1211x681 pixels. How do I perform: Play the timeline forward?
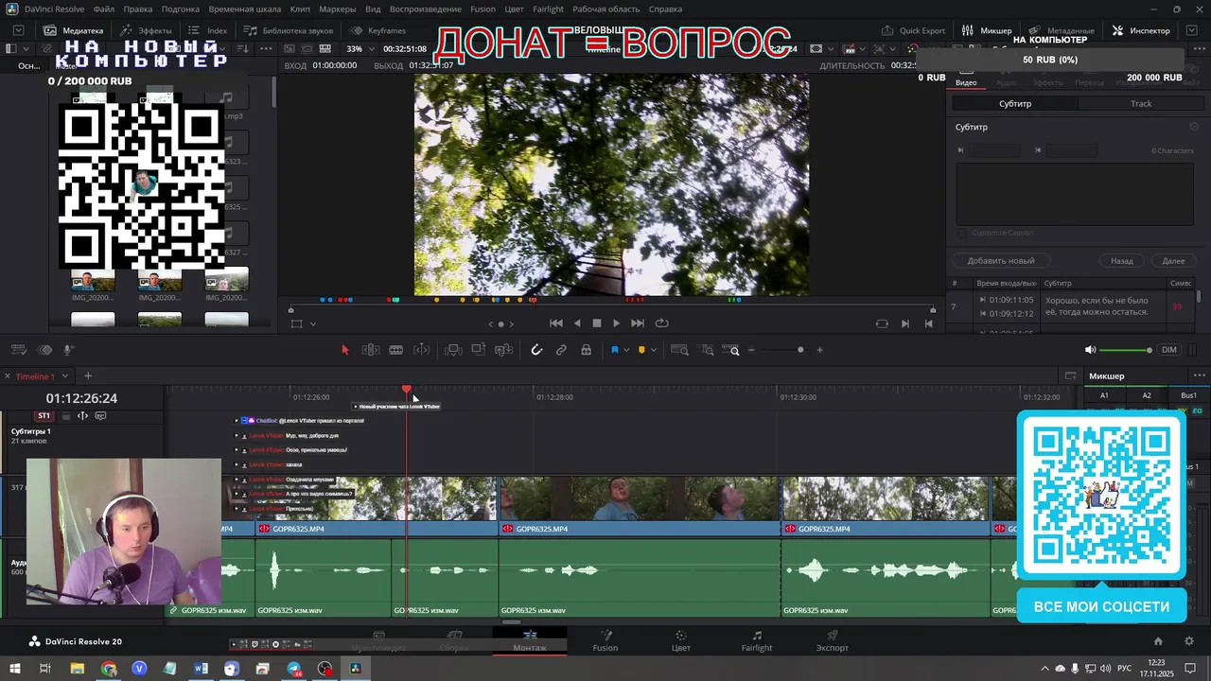(617, 323)
